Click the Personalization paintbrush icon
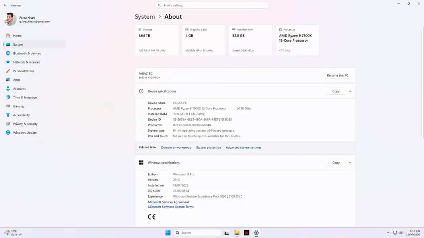Screen dimensions: 424x238 8,71
